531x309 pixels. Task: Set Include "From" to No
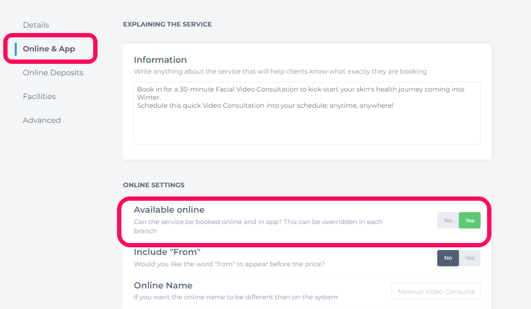tap(448, 258)
